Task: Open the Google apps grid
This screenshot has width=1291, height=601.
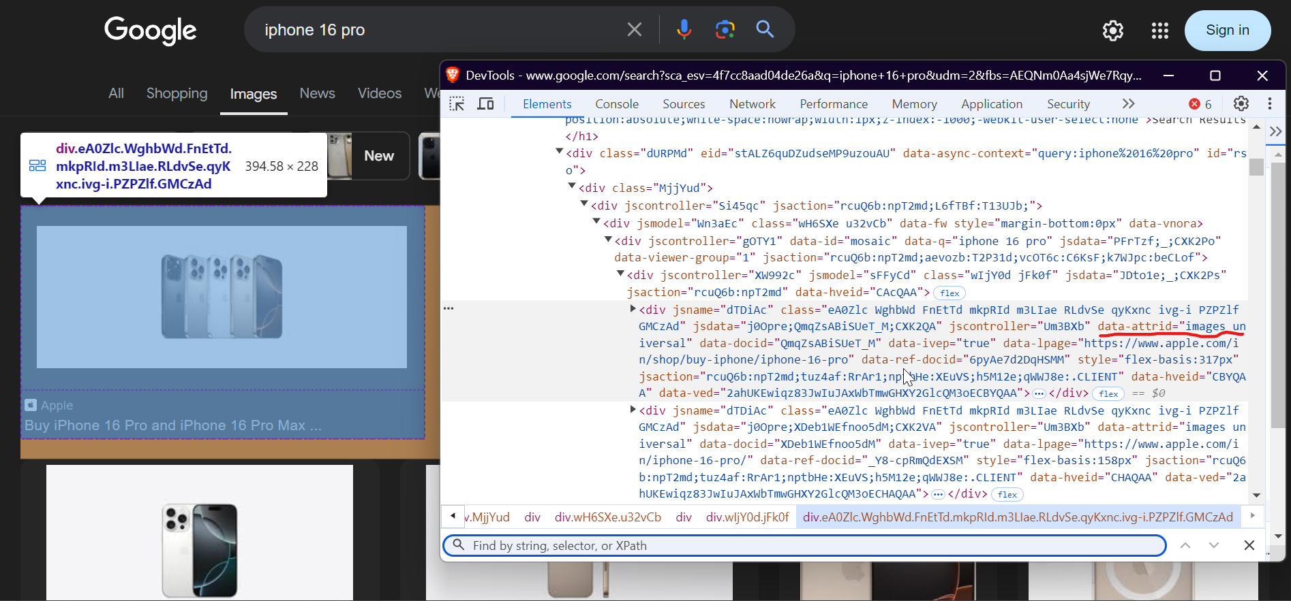Action: pos(1159,31)
